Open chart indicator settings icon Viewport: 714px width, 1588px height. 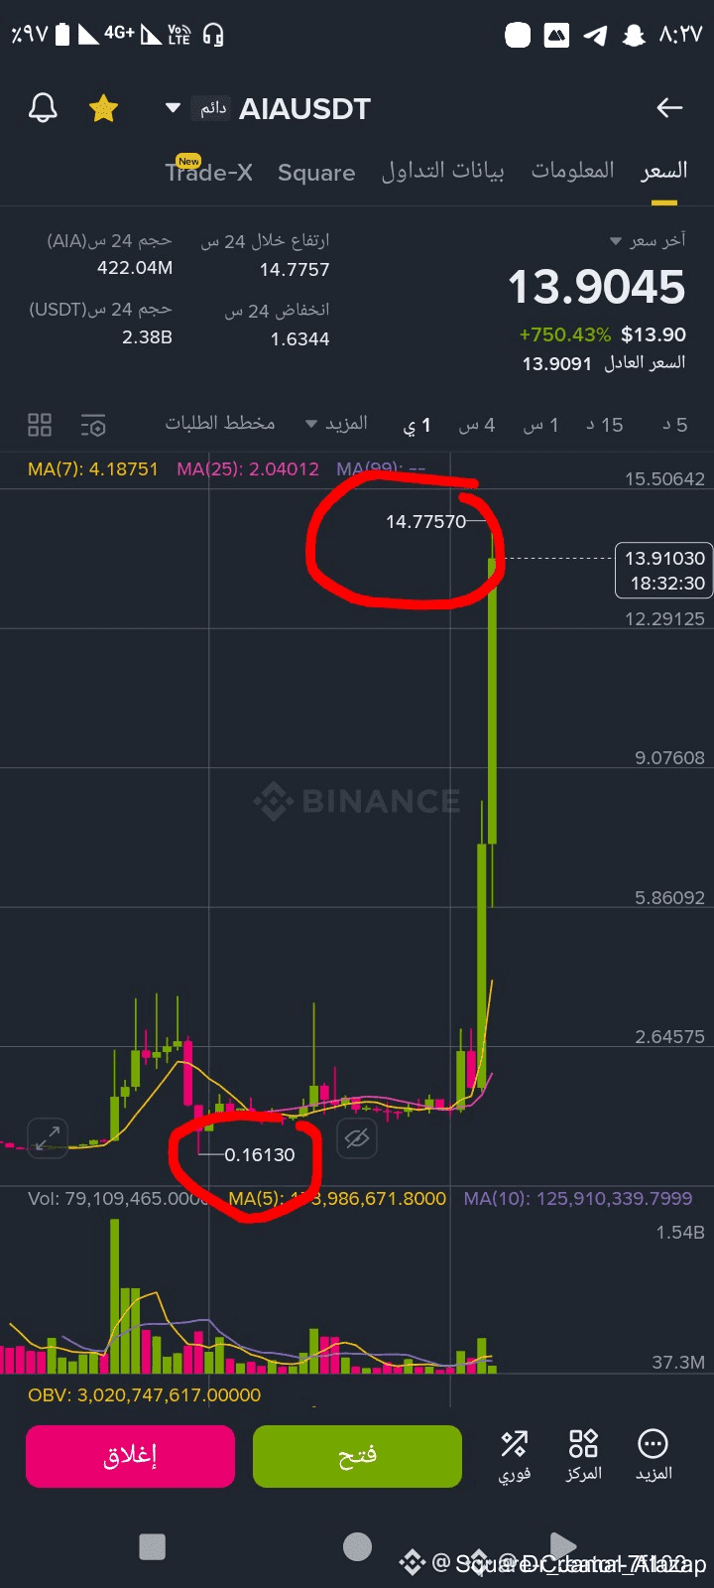93,425
